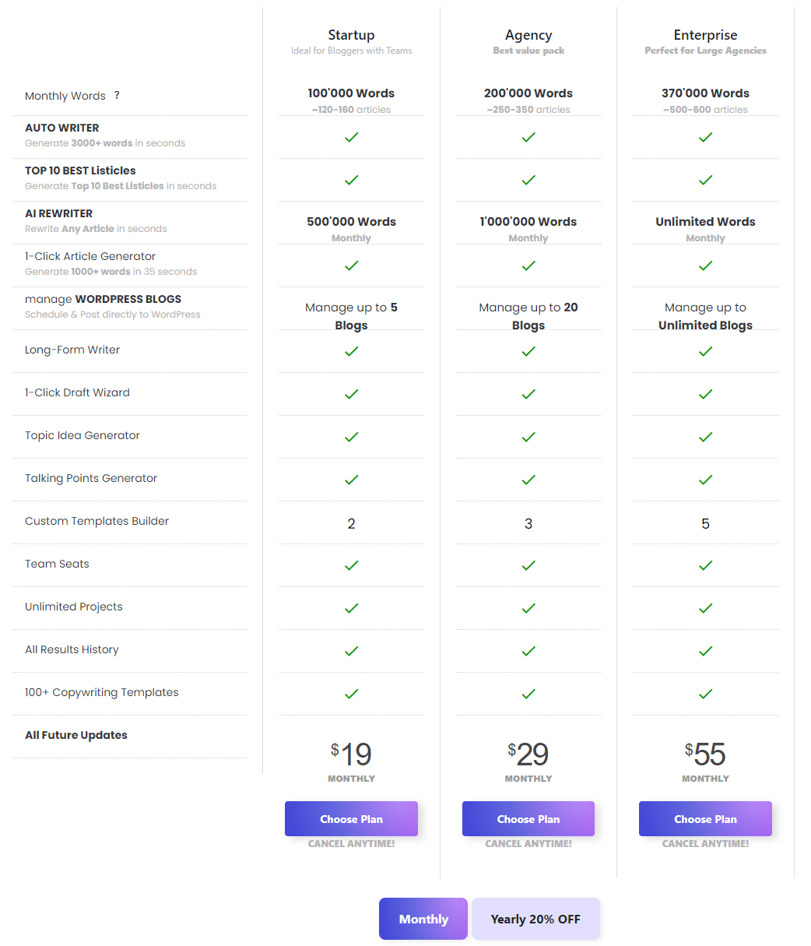Click the Enterprise 1-Click Article Generator checkmark

tap(705, 266)
